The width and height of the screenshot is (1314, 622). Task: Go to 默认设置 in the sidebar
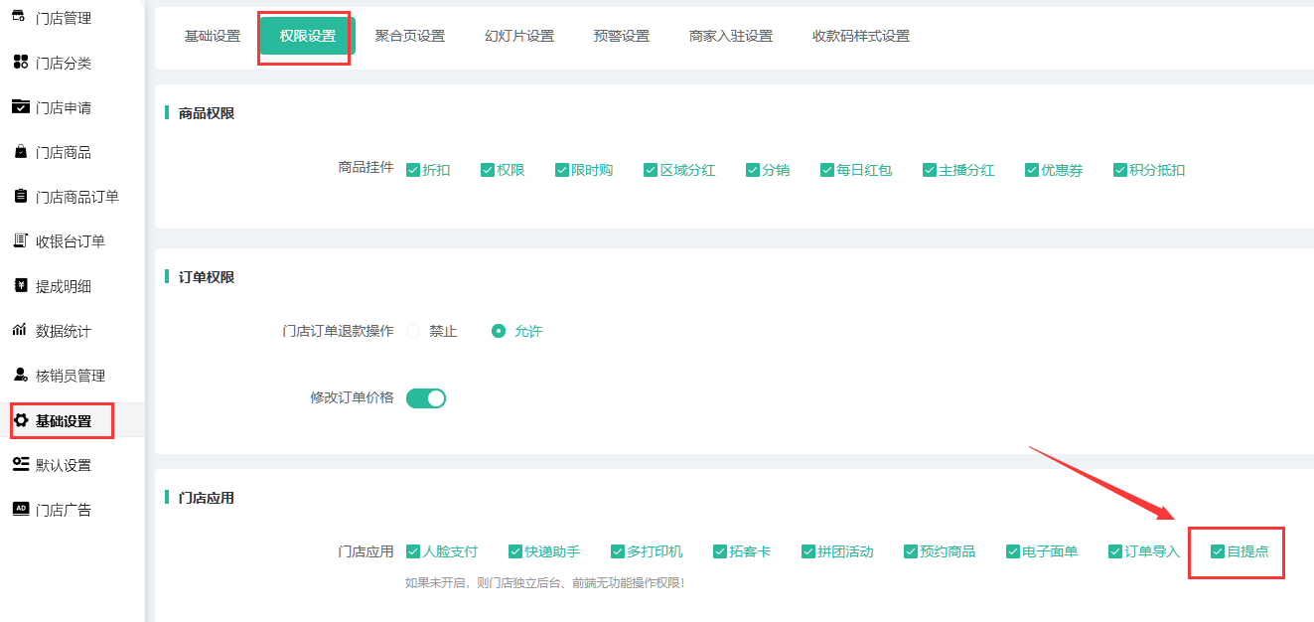point(64,465)
